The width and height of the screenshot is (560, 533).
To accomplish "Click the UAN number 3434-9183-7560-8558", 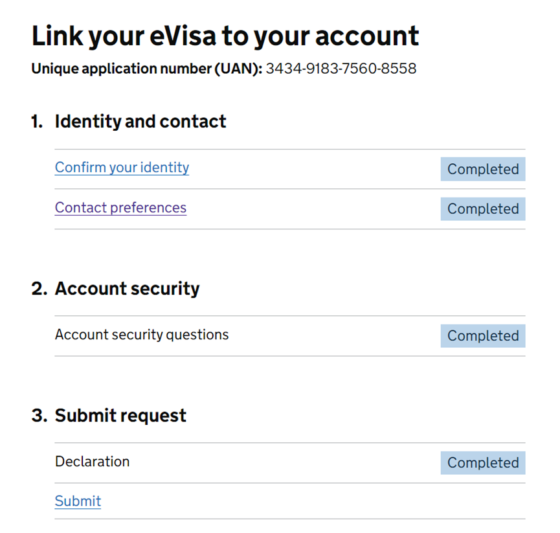I will tap(341, 69).
